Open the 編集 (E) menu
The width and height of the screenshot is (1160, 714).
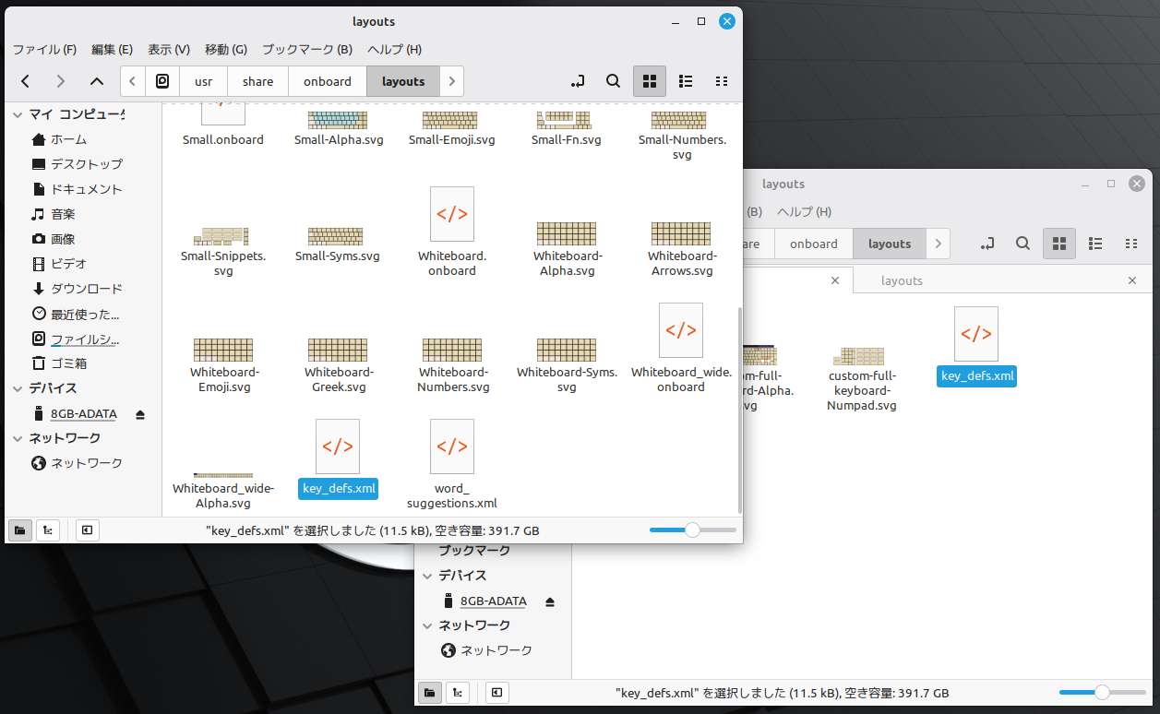click(112, 49)
